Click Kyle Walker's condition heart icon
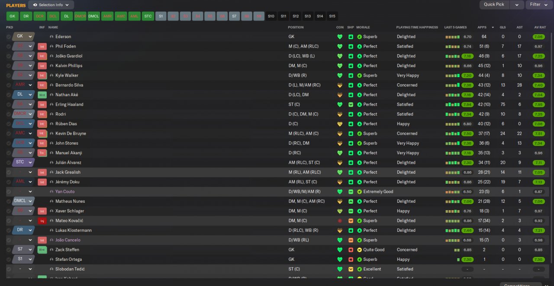The image size is (554, 286). click(340, 75)
